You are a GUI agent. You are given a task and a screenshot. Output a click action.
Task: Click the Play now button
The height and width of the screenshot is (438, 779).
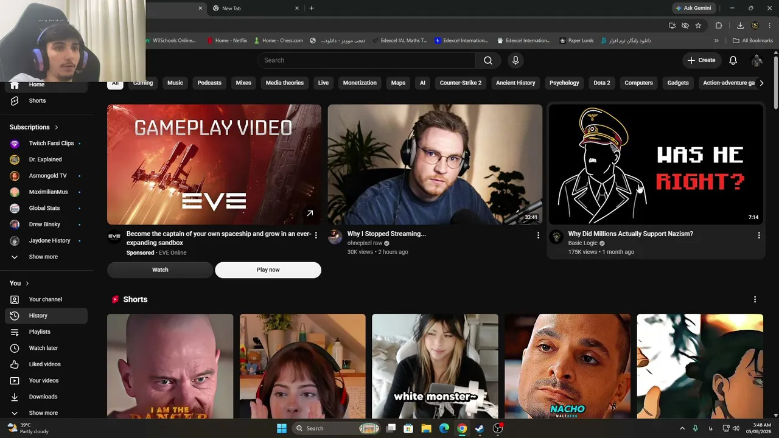click(268, 269)
